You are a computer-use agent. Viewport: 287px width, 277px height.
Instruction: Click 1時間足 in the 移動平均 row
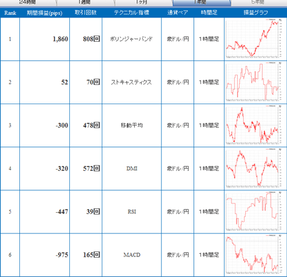click(209, 125)
